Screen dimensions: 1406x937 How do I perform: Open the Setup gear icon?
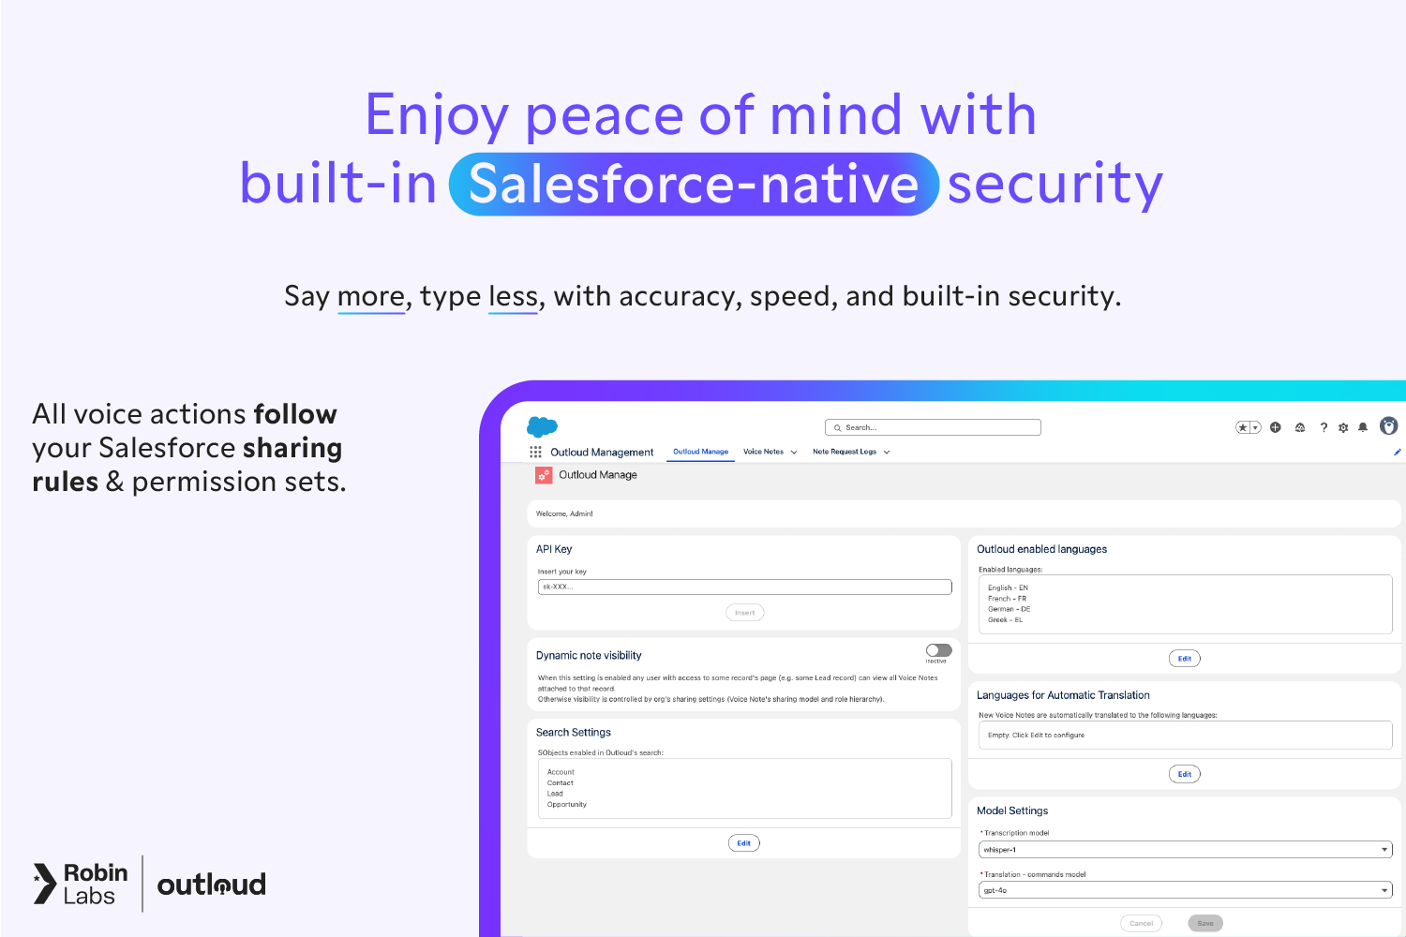1343,427
